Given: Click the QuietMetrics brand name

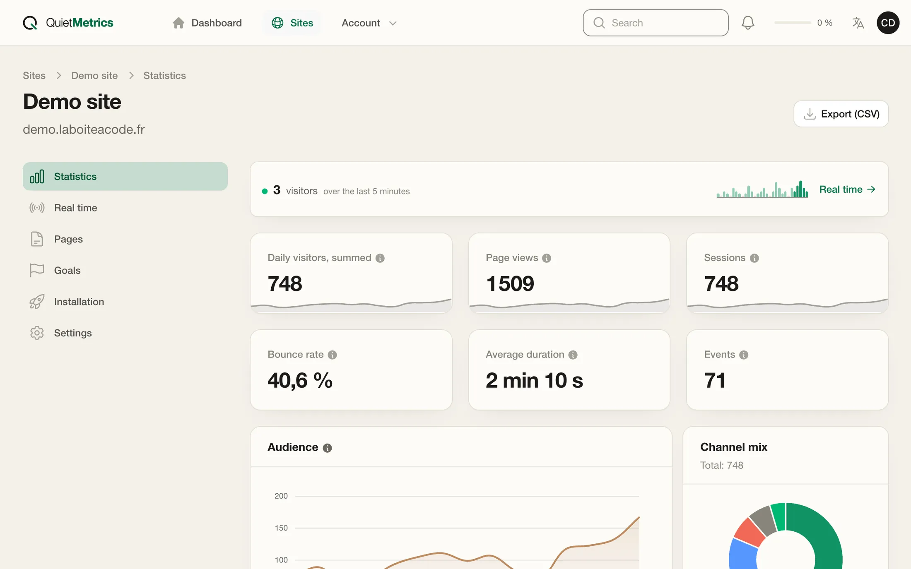Looking at the screenshot, I should point(80,23).
